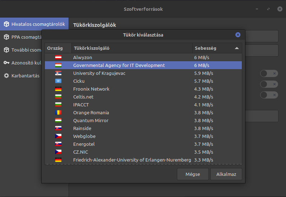Viewport: 286px width, 197px height.
Task: Click the 4.3 MB/s speed value
Action: [203, 89]
